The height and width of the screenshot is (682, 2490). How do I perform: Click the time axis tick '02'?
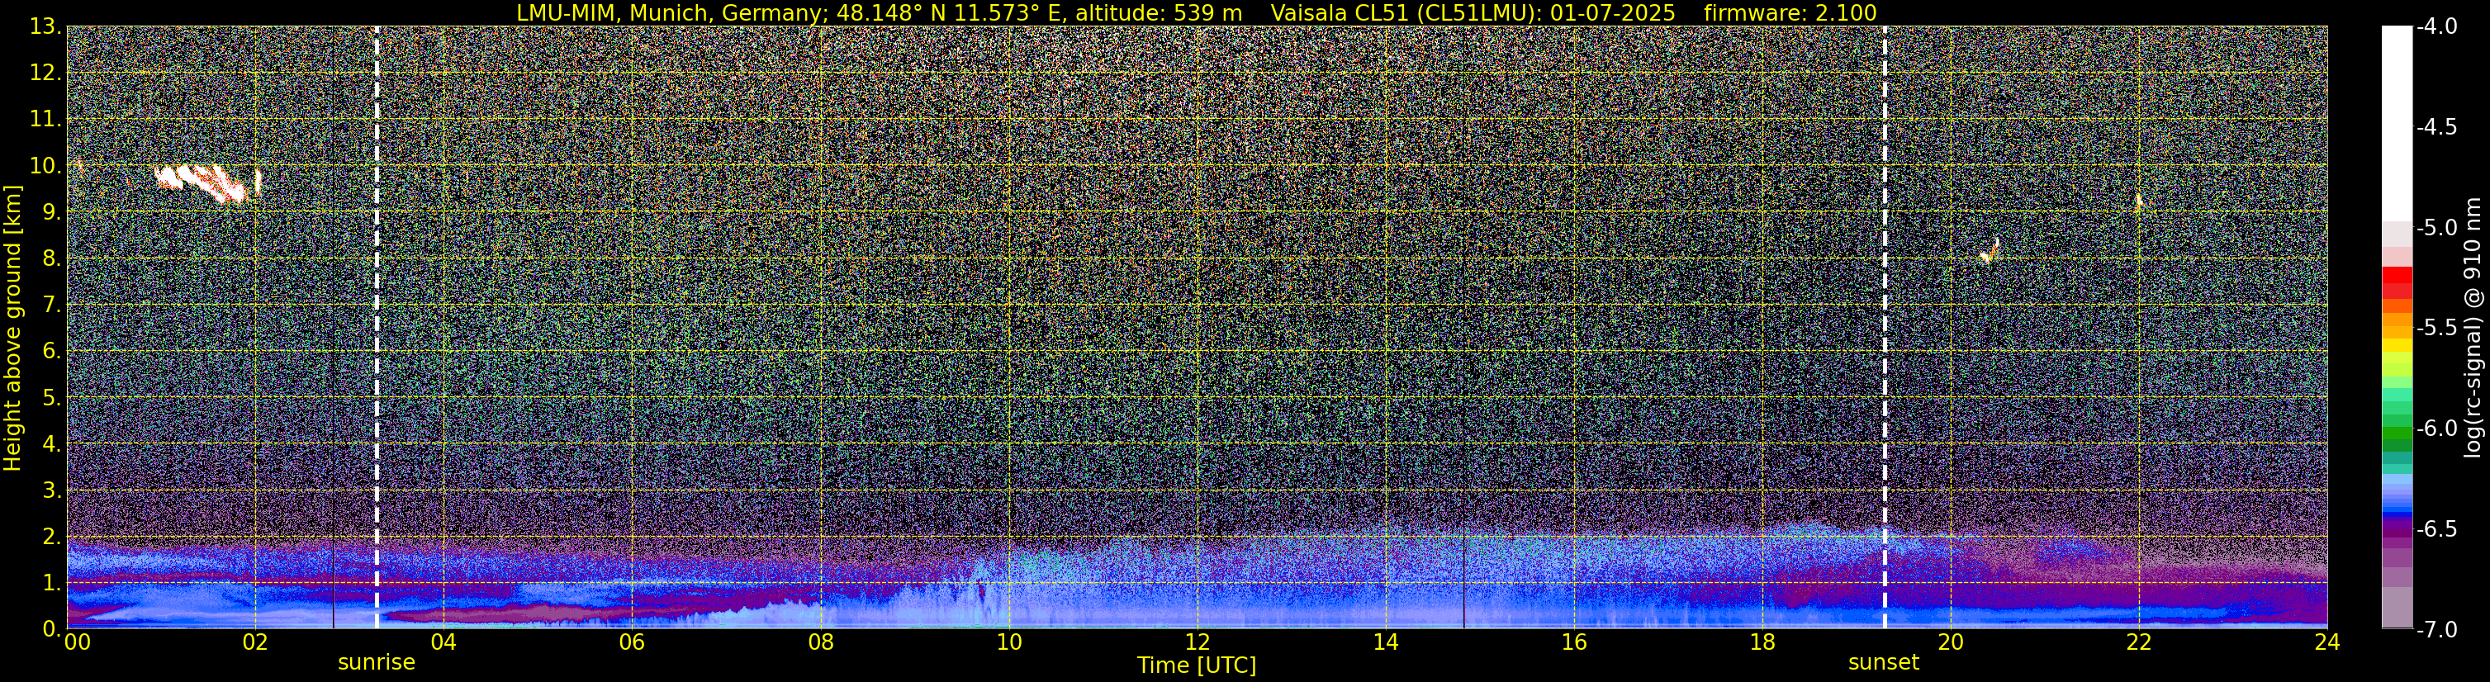click(254, 642)
